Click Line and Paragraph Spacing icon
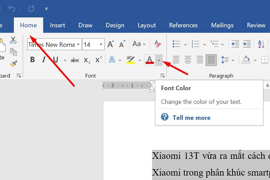This screenshot has height=180, width=270. 225,60
